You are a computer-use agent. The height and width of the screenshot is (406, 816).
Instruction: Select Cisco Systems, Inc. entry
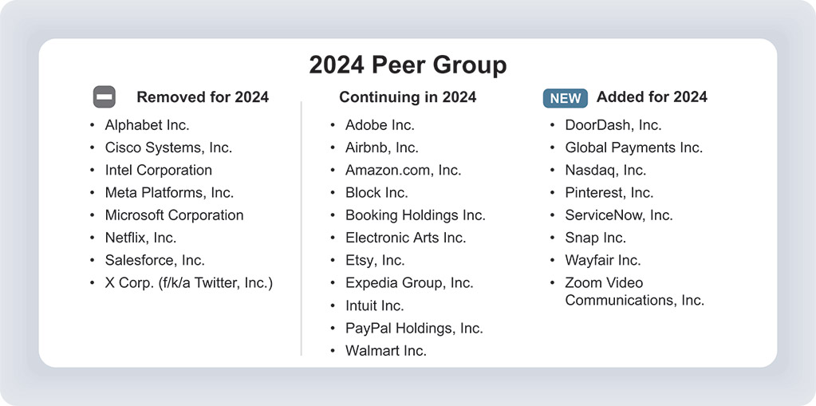click(x=168, y=148)
